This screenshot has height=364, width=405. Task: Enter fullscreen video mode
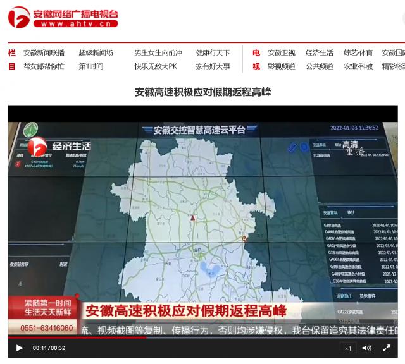(386, 348)
